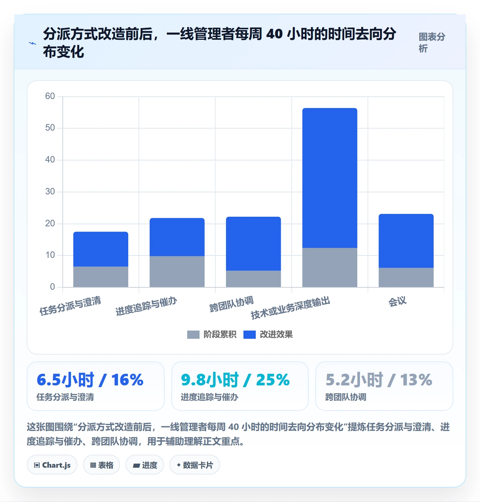Click blue bar segment for 任务分派与澄清

pyautogui.click(x=101, y=249)
